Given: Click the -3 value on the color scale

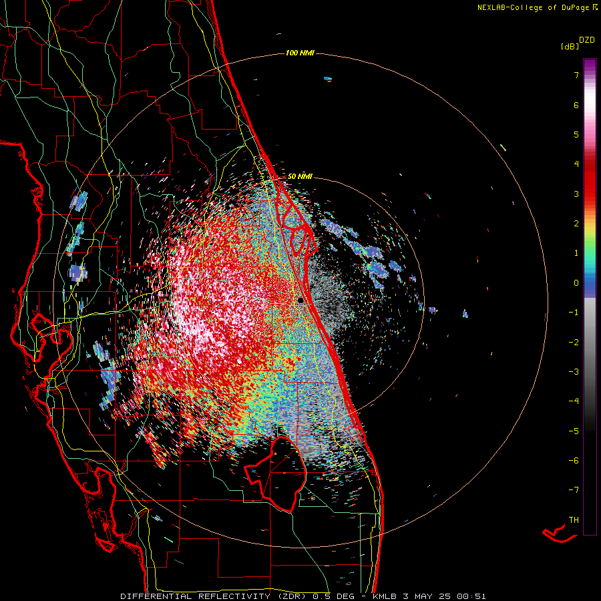Looking at the screenshot, I should pos(574,372).
